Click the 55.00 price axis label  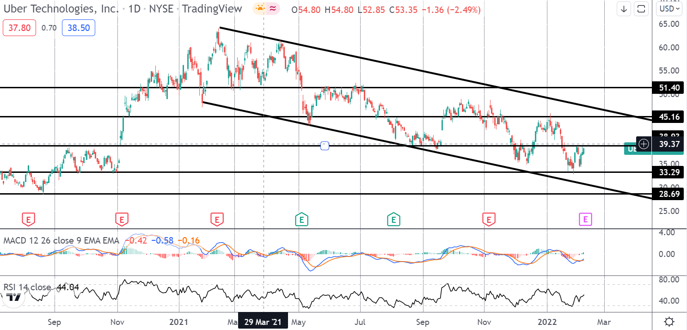pos(669,70)
